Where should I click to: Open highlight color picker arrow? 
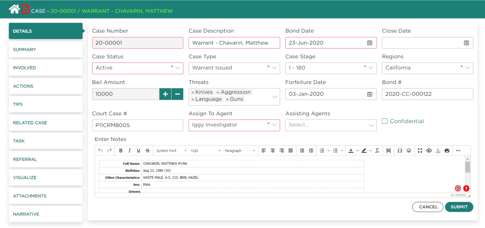[x=370, y=150]
